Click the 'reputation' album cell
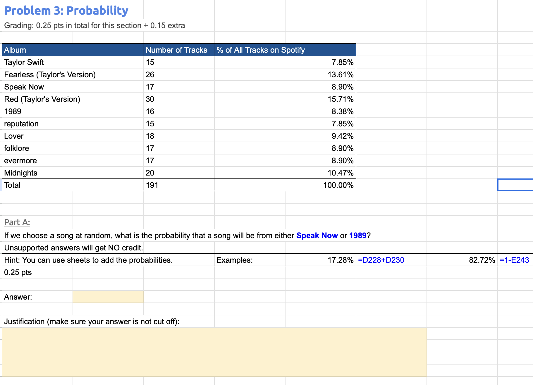The height and width of the screenshot is (385, 533). (73, 124)
